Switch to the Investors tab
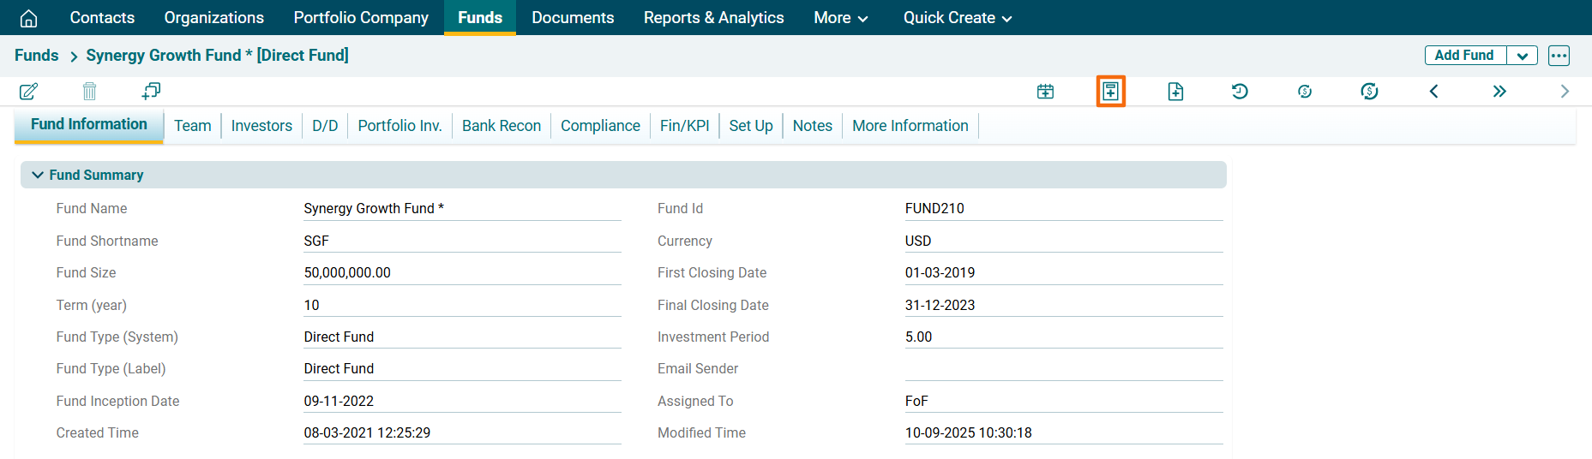 point(261,126)
